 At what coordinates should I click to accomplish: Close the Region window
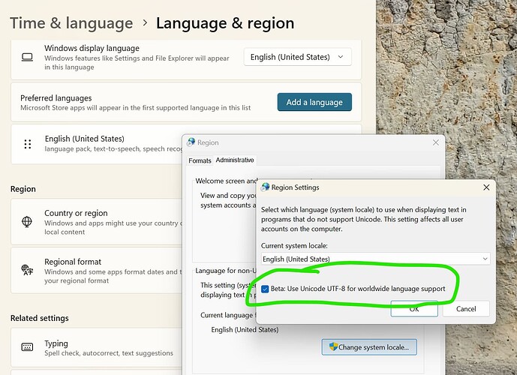(435, 142)
